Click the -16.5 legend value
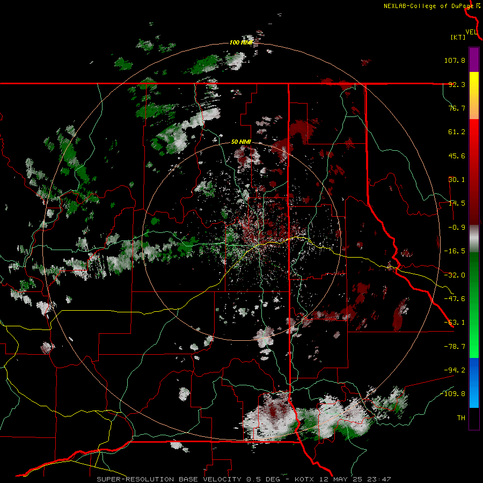Viewport: 483px width, 483px height. [455, 251]
